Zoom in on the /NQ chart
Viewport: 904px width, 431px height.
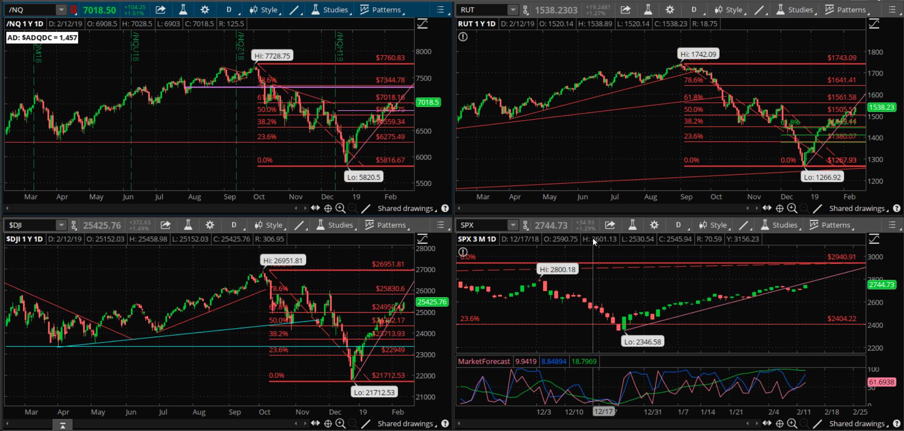click(x=340, y=208)
